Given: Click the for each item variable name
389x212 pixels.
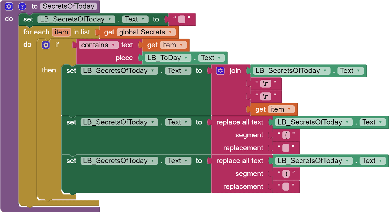Looking at the screenshot, I should tap(61, 32).
